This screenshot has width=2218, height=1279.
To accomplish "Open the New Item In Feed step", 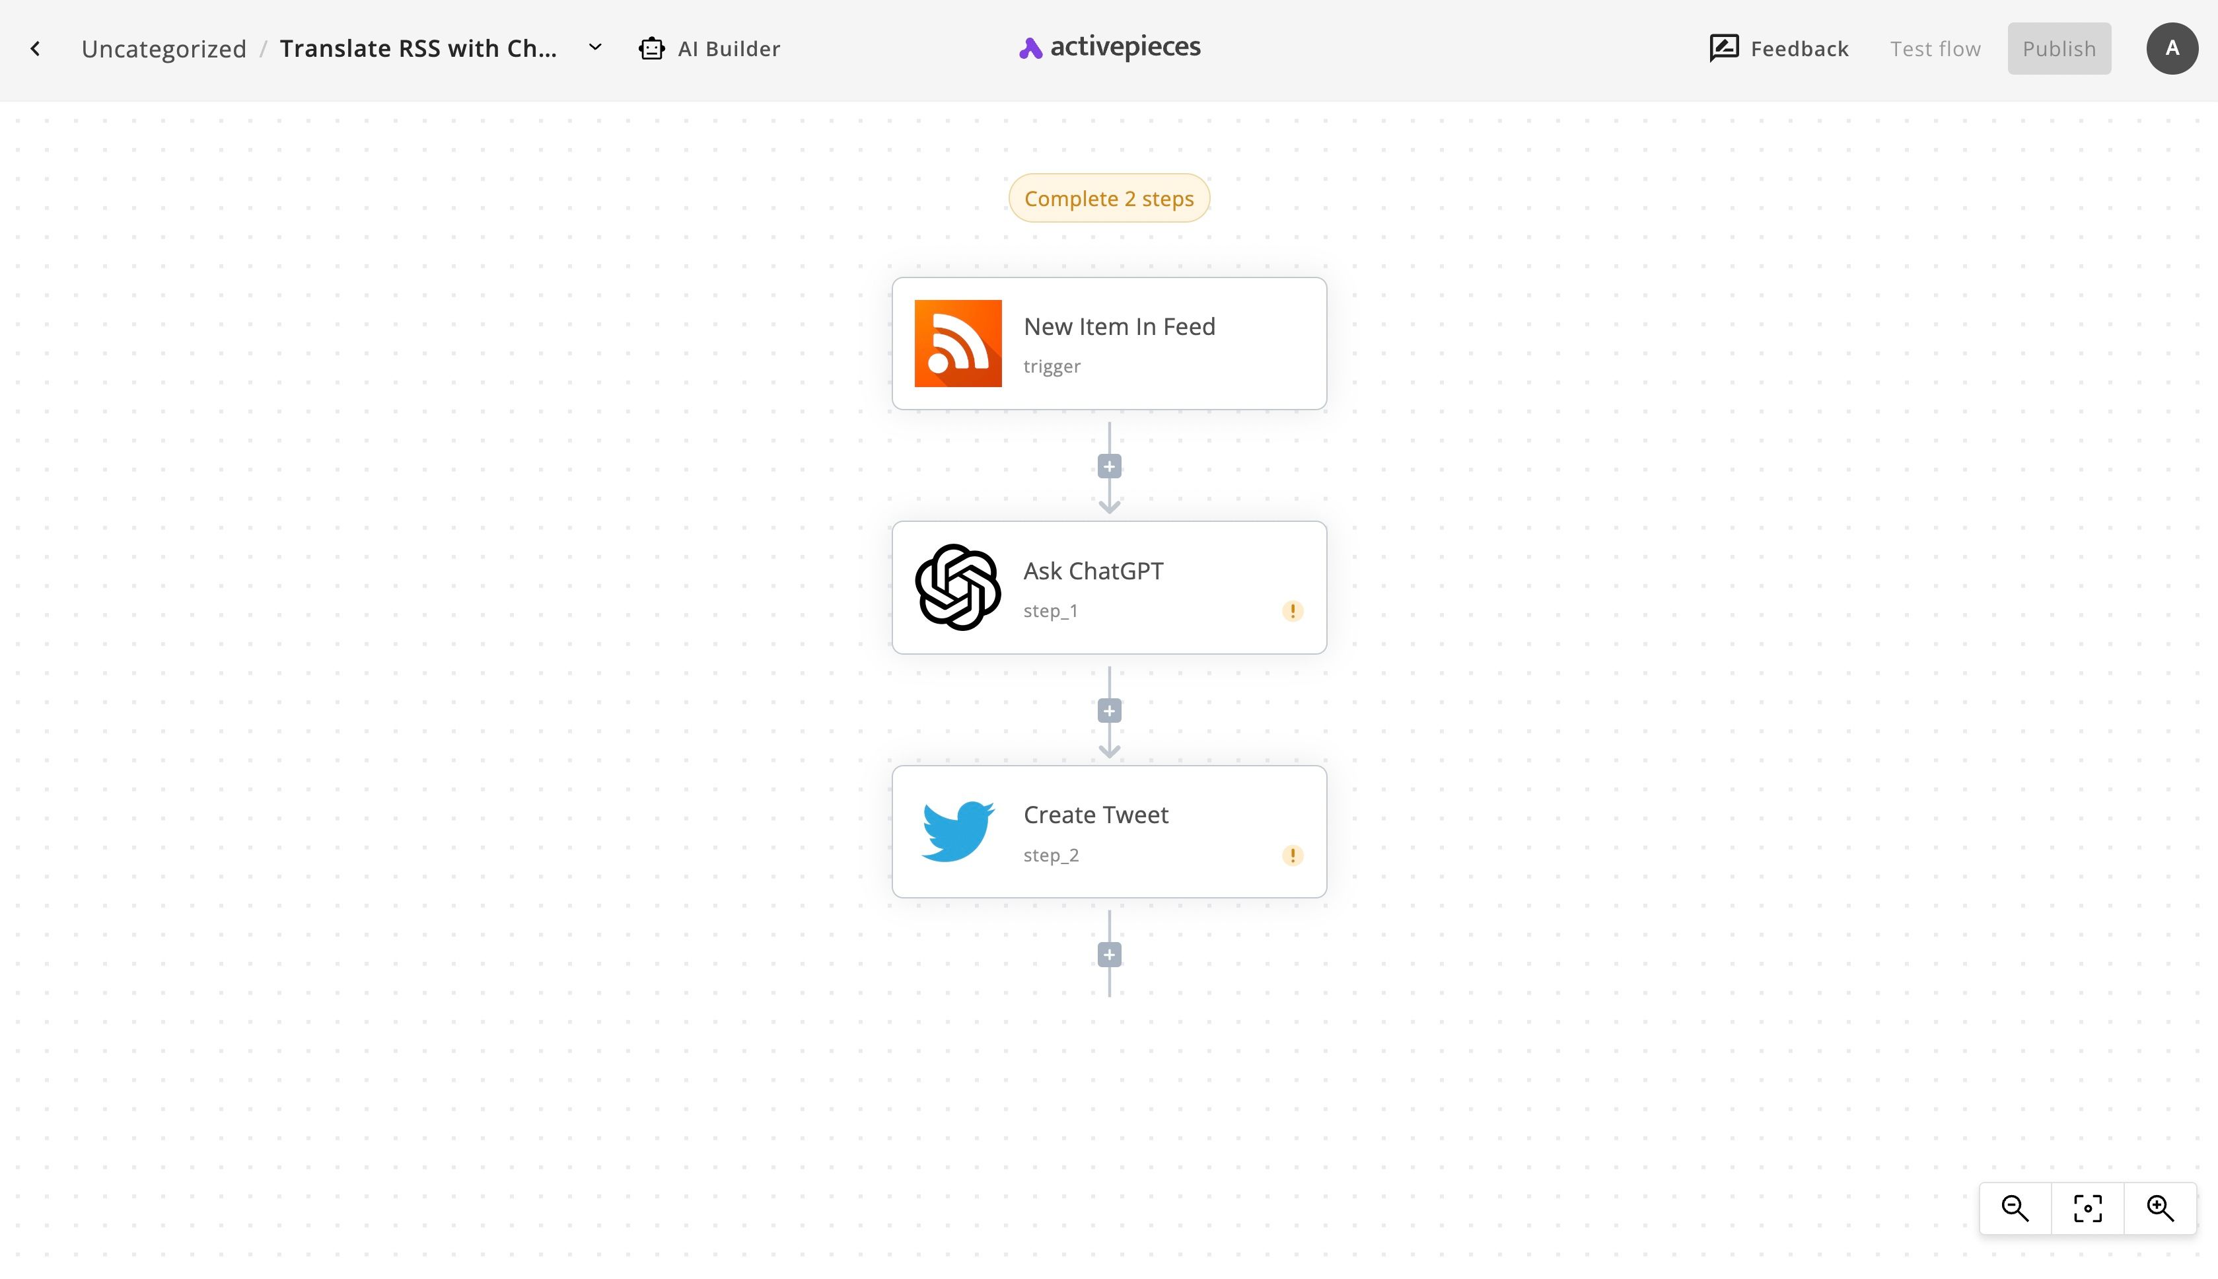I will (1109, 344).
